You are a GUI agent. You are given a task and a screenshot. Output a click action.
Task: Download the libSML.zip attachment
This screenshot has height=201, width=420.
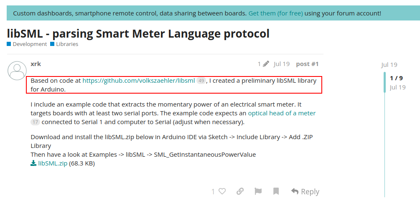point(53,163)
